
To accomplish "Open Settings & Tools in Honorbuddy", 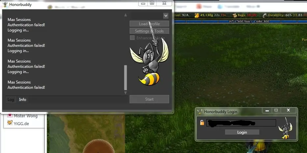I will (149, 31).
